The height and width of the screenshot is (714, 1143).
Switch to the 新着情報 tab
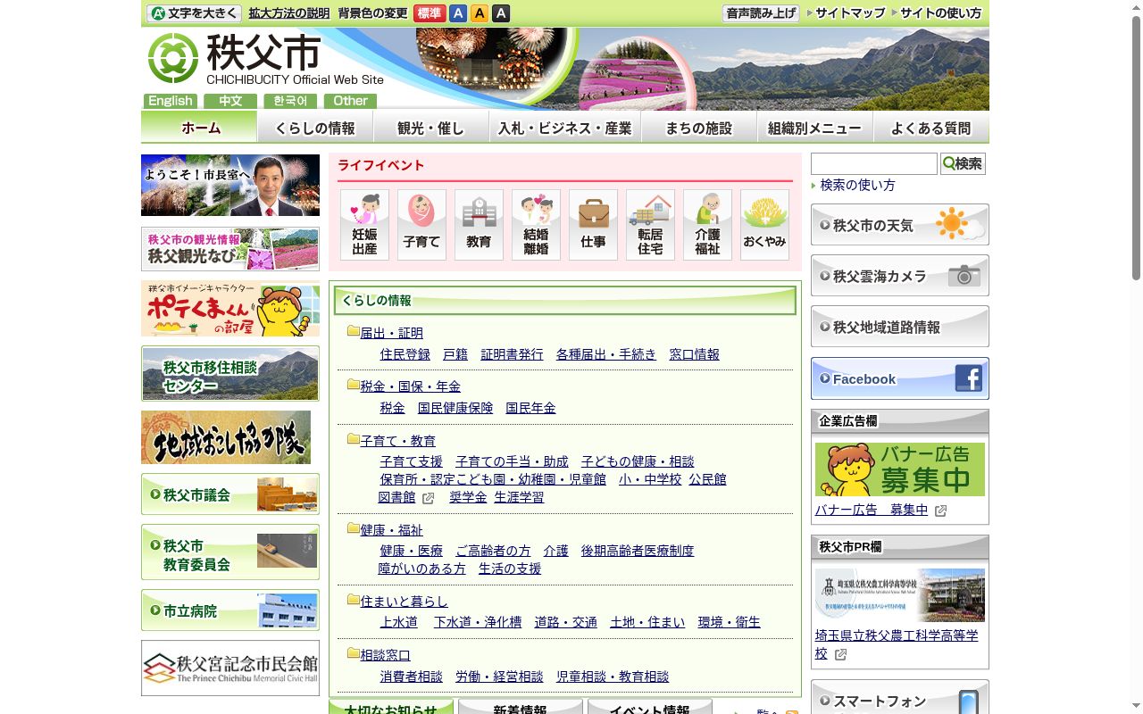(520, 707)
